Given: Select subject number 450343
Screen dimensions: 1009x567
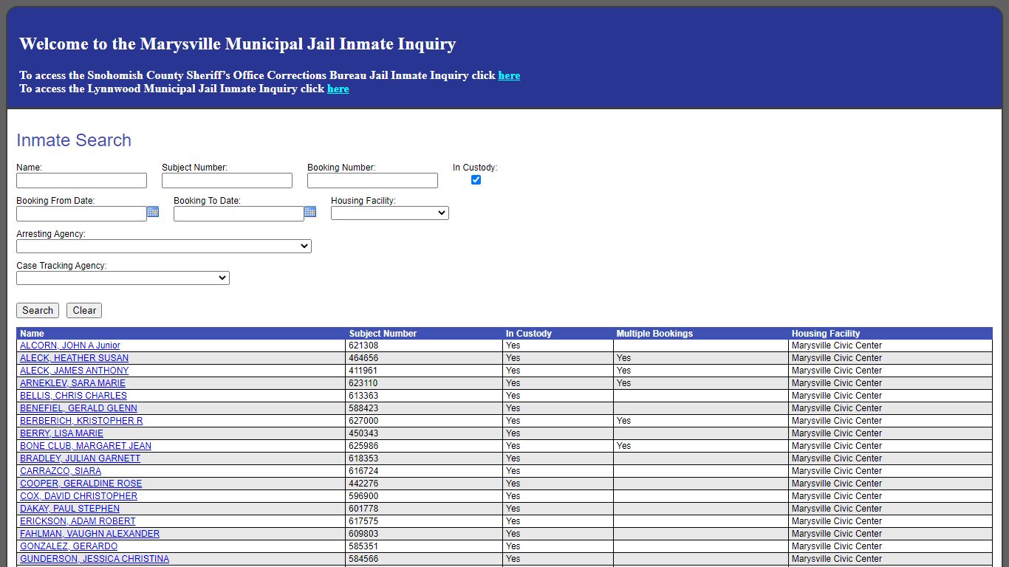Looking at the screenshot, I should (x=363, y=433).
